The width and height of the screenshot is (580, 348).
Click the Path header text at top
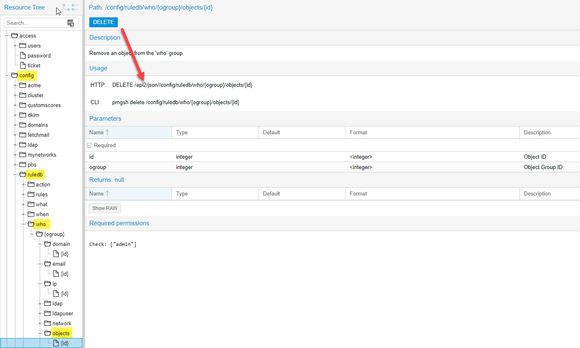[x=151, y=7]
